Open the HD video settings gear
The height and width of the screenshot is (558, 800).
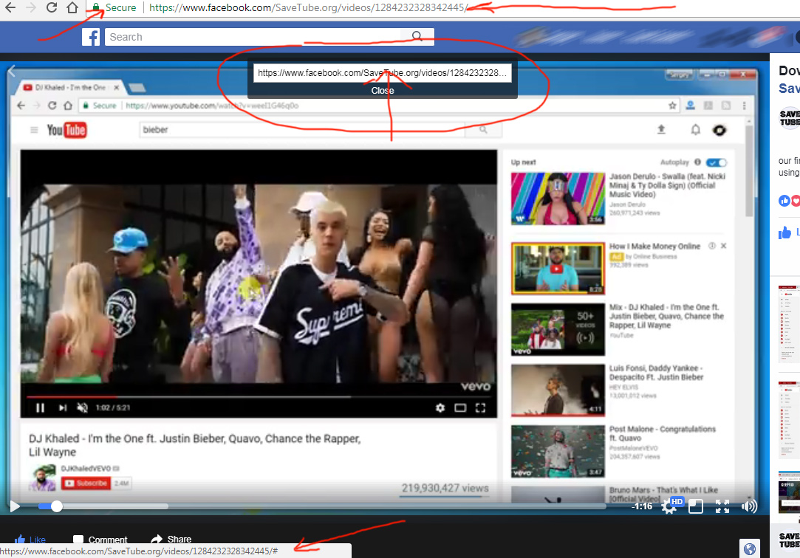669,506
